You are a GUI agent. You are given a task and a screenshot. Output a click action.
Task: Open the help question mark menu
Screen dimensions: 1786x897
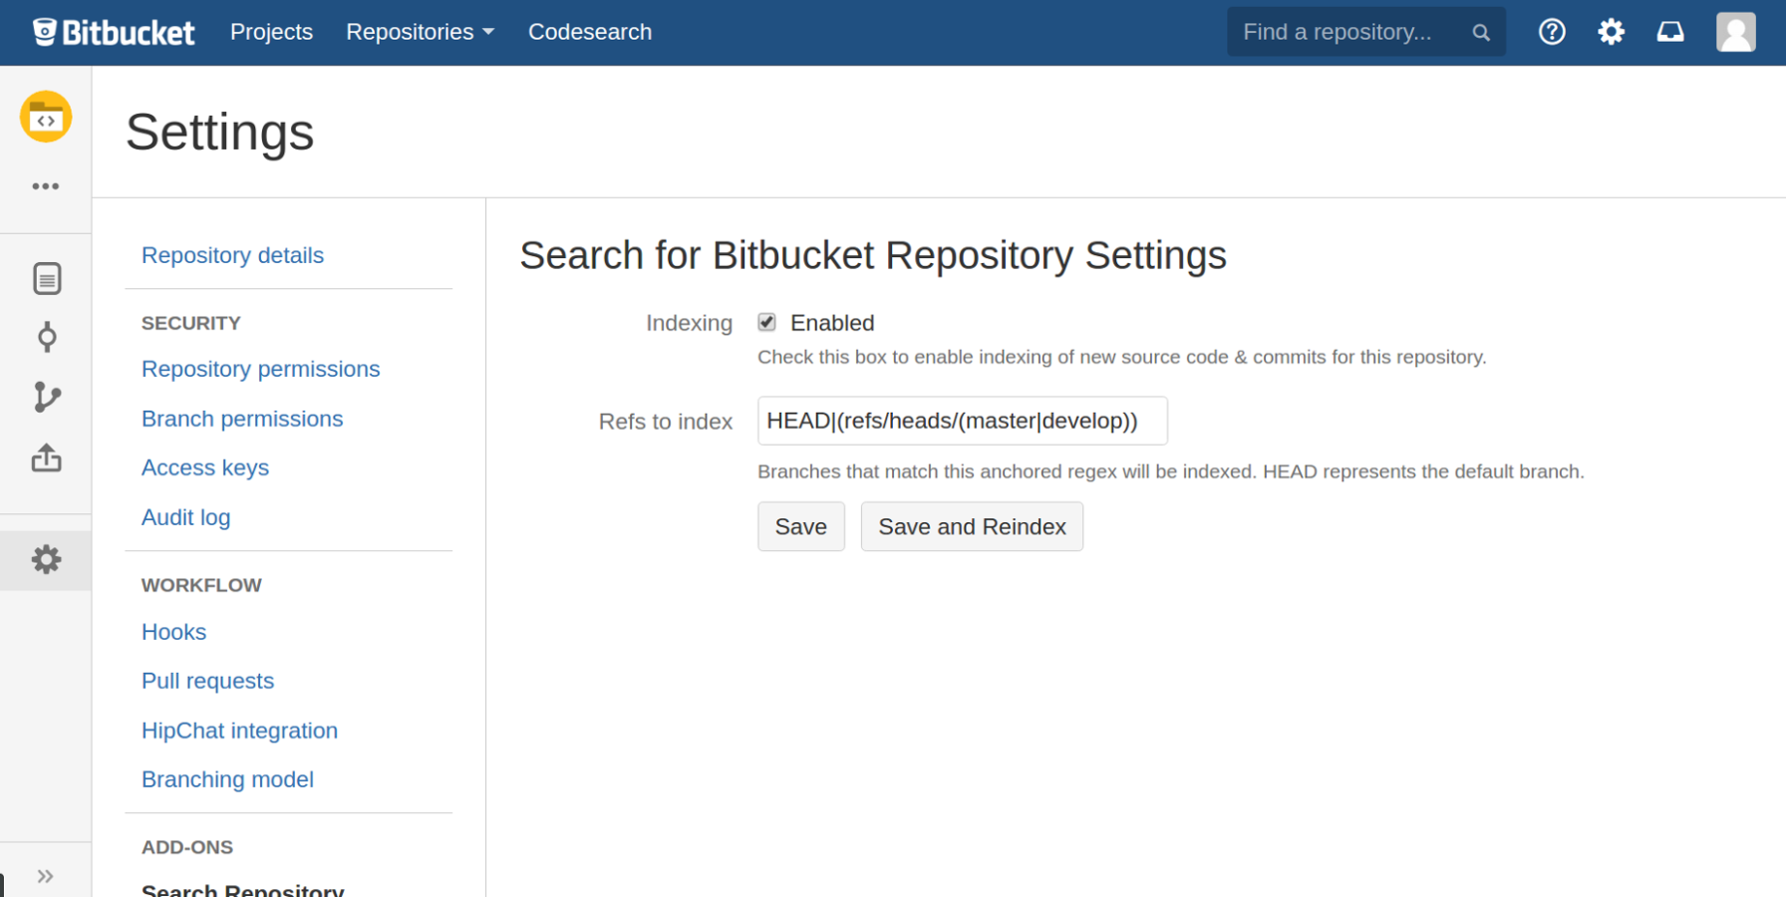[1552, 32]
